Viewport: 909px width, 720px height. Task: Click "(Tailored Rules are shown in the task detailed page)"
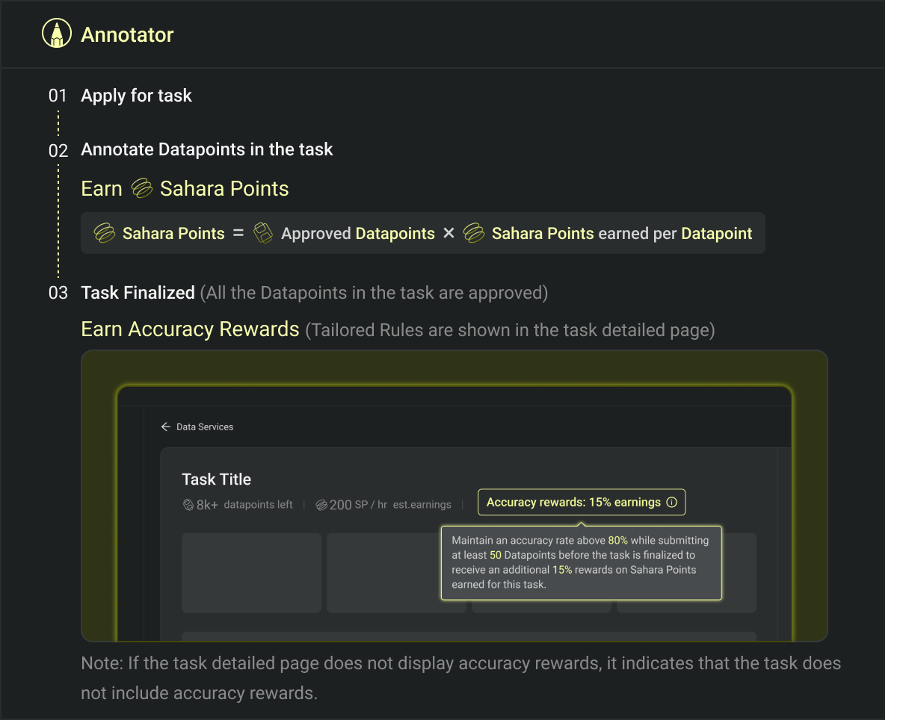tap(511, 329)
